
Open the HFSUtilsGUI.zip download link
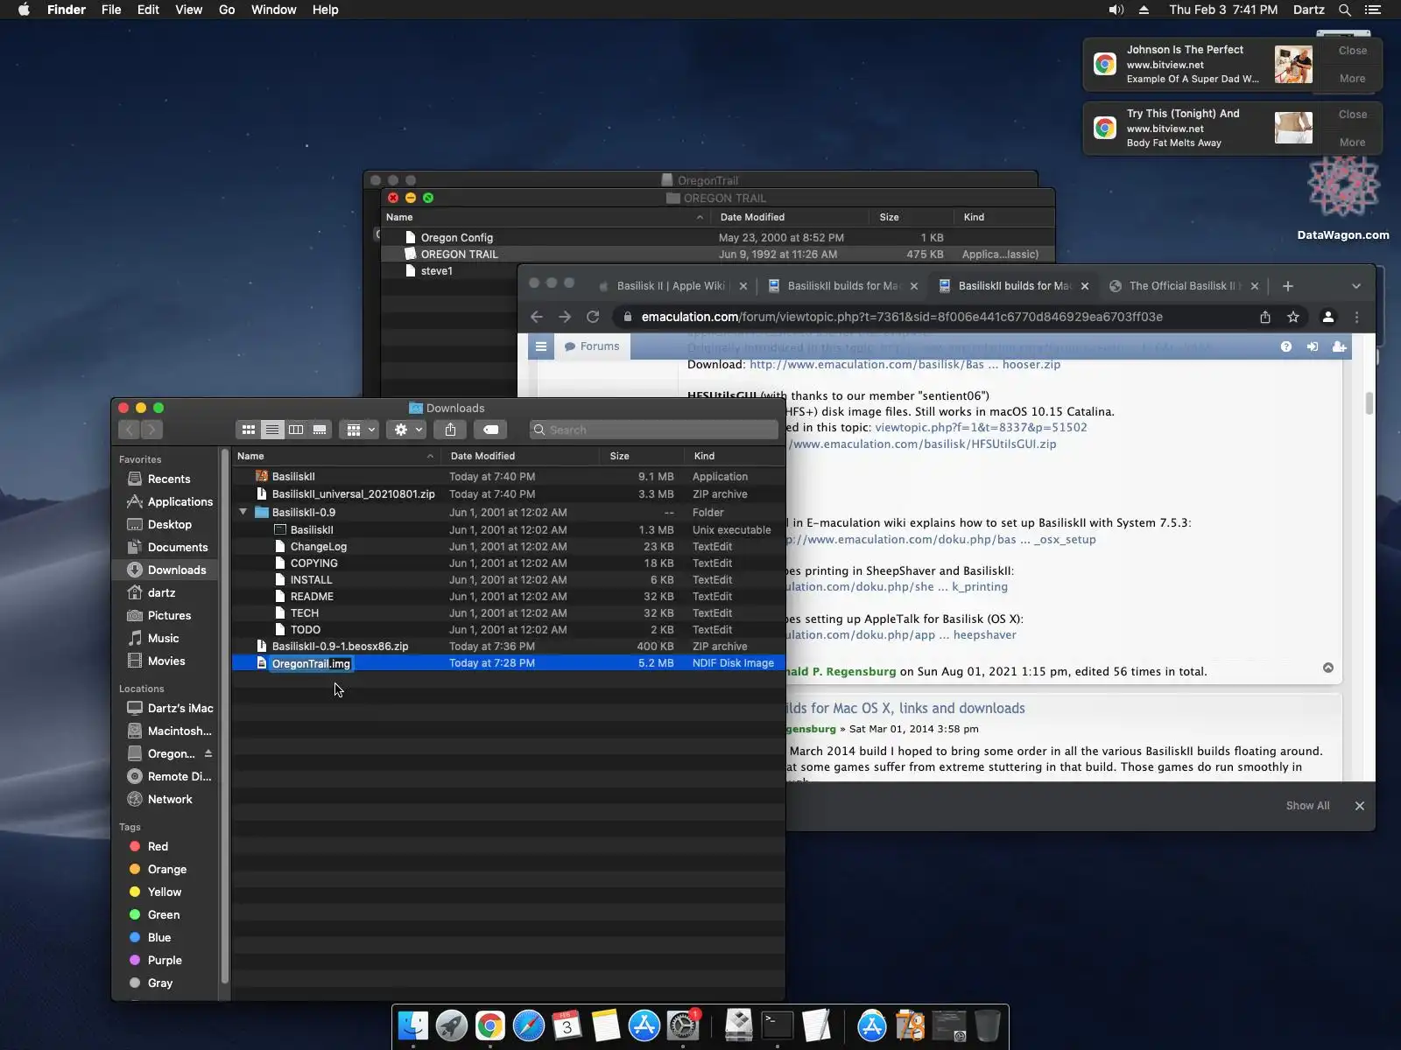[x=924, y=444]
